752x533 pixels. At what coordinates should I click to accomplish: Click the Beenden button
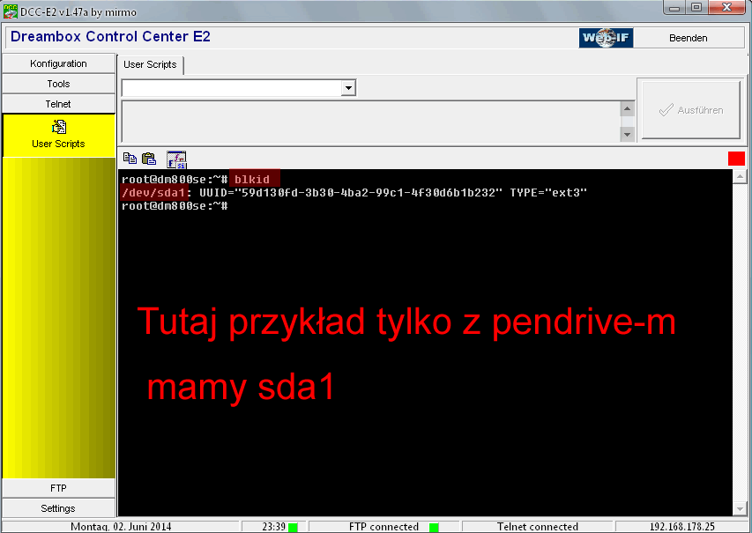(x=688, y=38)
